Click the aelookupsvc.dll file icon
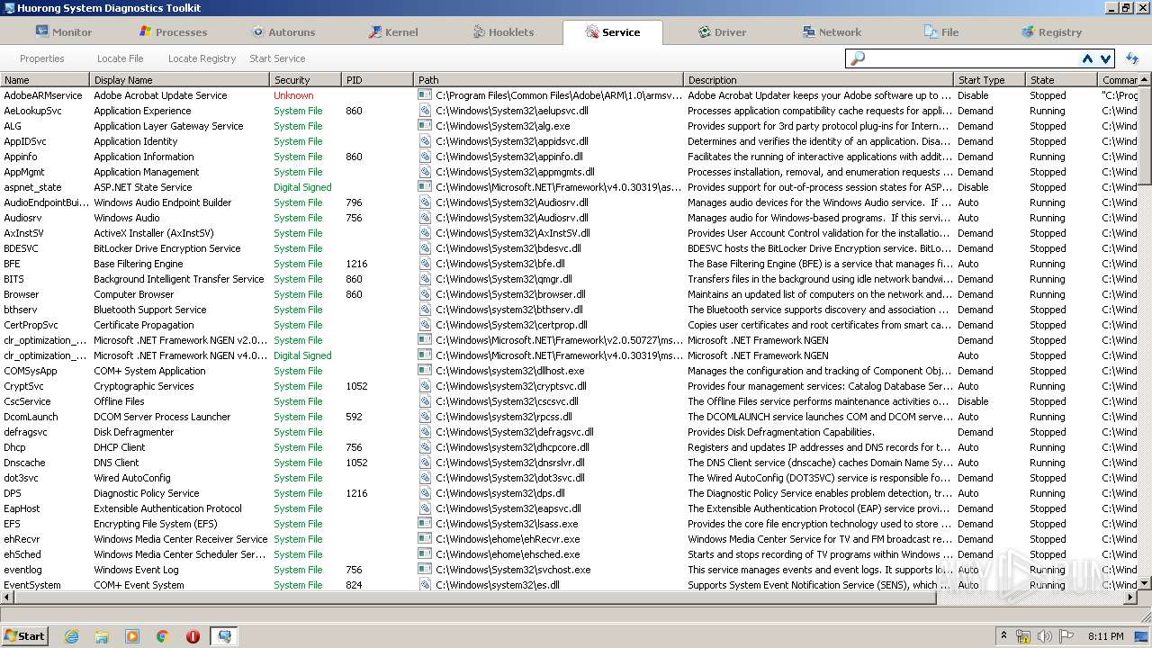The height and width of the screenshot is (648, 1152). 425,111
